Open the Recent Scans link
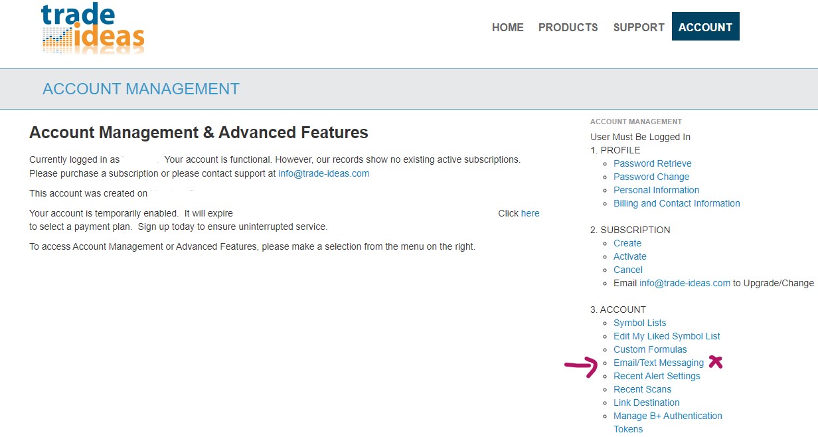818x437 pixels. [x=642, y=389]
